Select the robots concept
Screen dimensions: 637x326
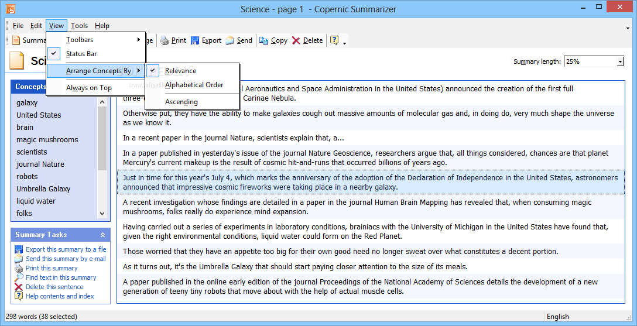point(27,176)
